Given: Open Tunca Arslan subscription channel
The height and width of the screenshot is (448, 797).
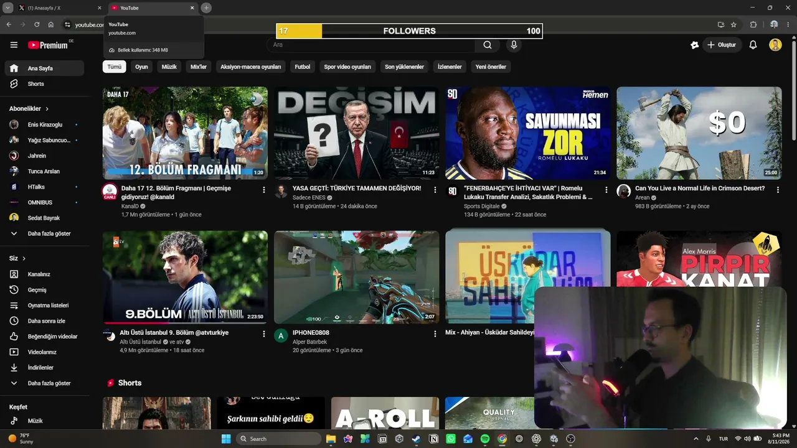Looking at the screenshot, I should coord(44,171).
